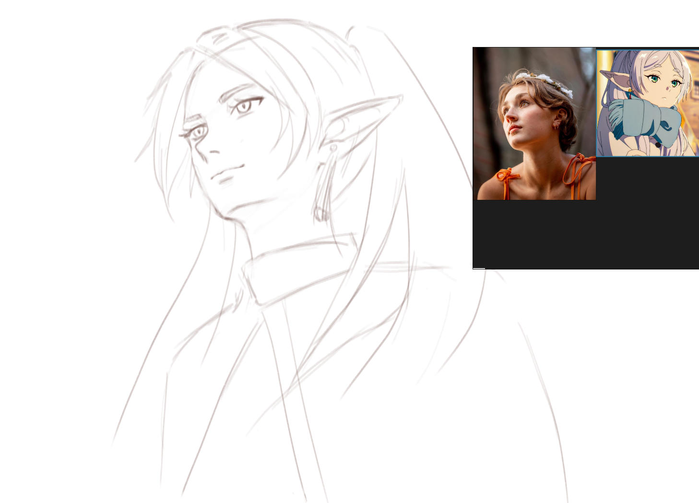This screenshot has height=503, width=699.
Task: Click the sketched character's left eye
Action: [x=197, y=130]
